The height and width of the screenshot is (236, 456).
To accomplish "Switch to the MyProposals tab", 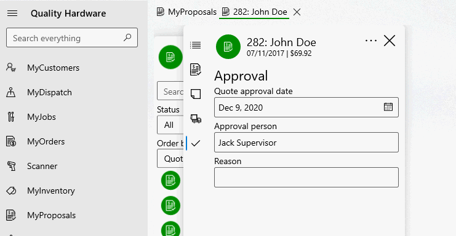I will (x=186, y=12).
